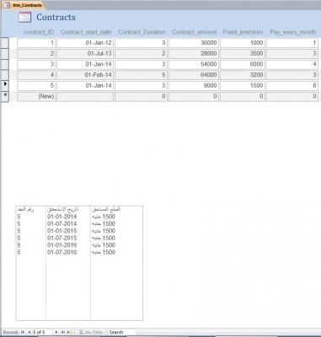Click duration field 2 in contract 2 row

(141, 54)
